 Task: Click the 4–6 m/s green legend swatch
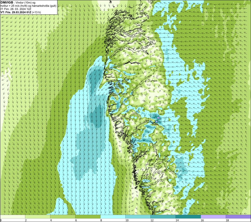63,217
